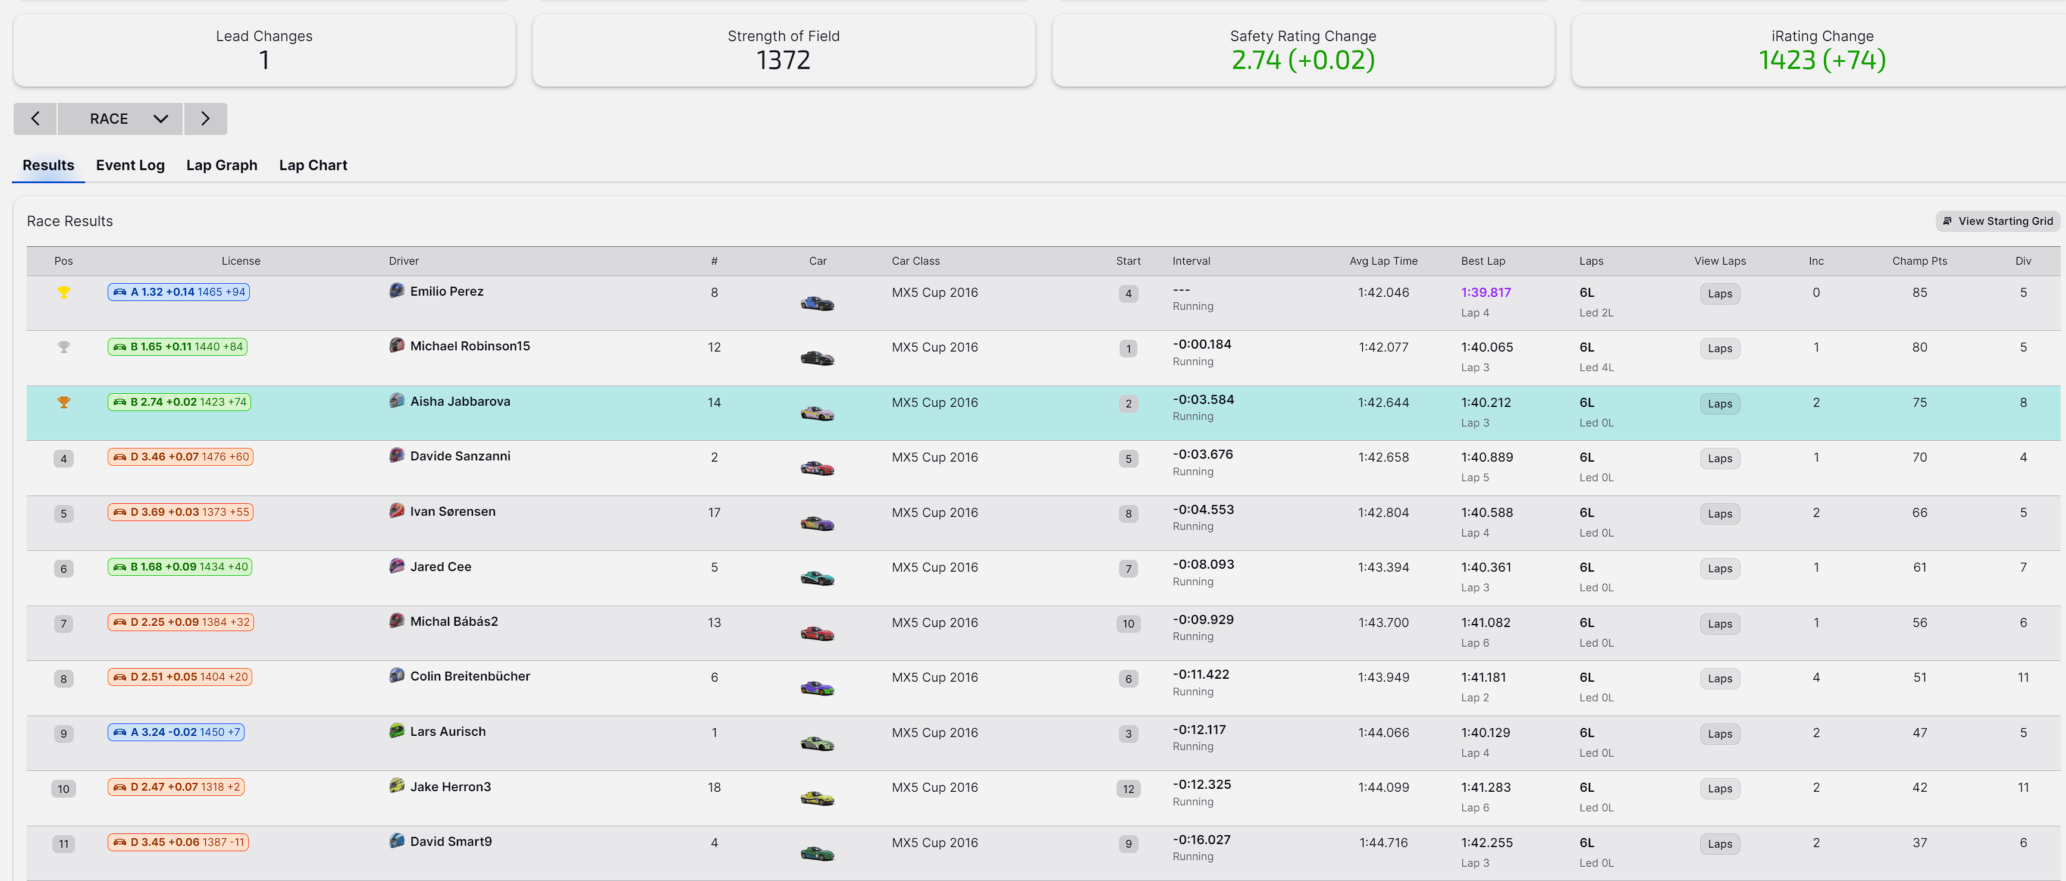Click Michal Bábás2's helmet icon
Screen dimensions: 2066x881
(x=396, y=620)
